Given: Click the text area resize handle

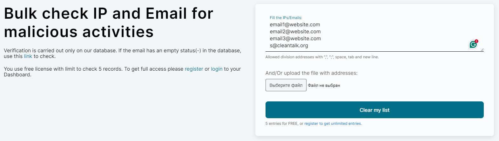Looking at the screenshot, I should click(482, 49).
